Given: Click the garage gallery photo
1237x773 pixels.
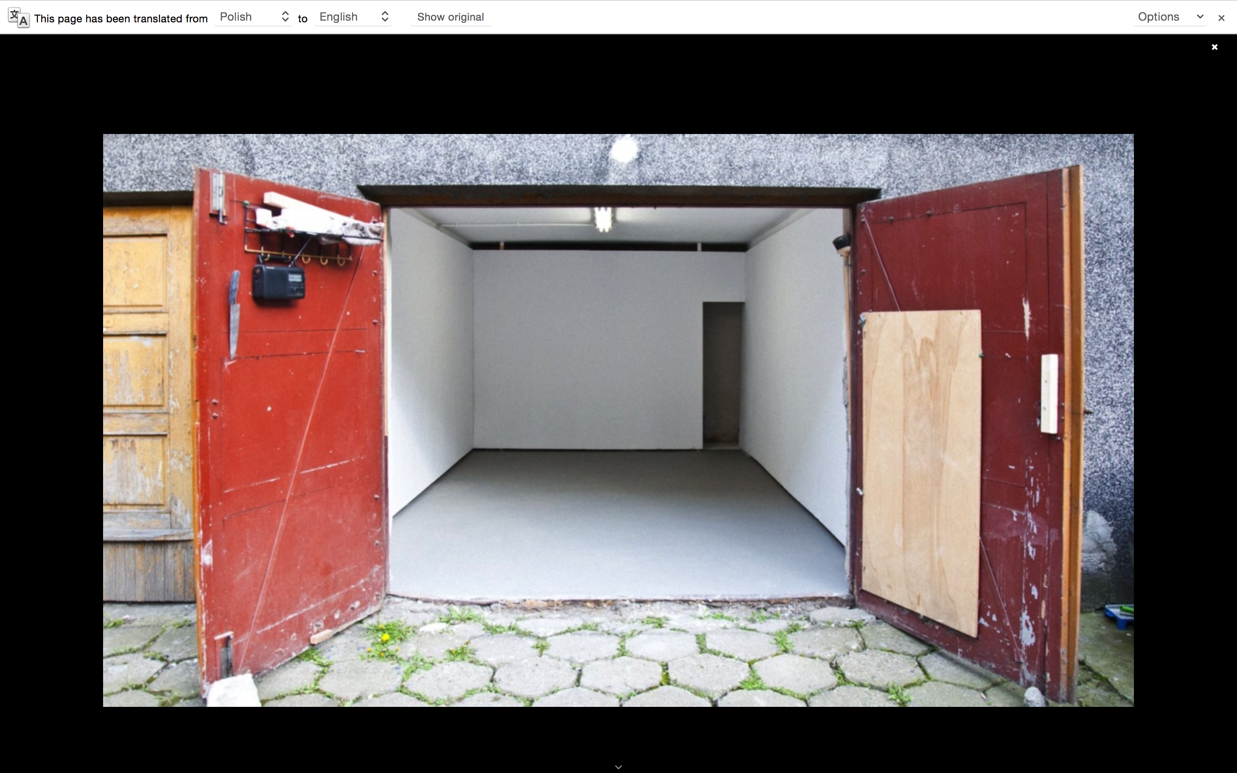Looking at the screenshot, I should tap(618, 420).
